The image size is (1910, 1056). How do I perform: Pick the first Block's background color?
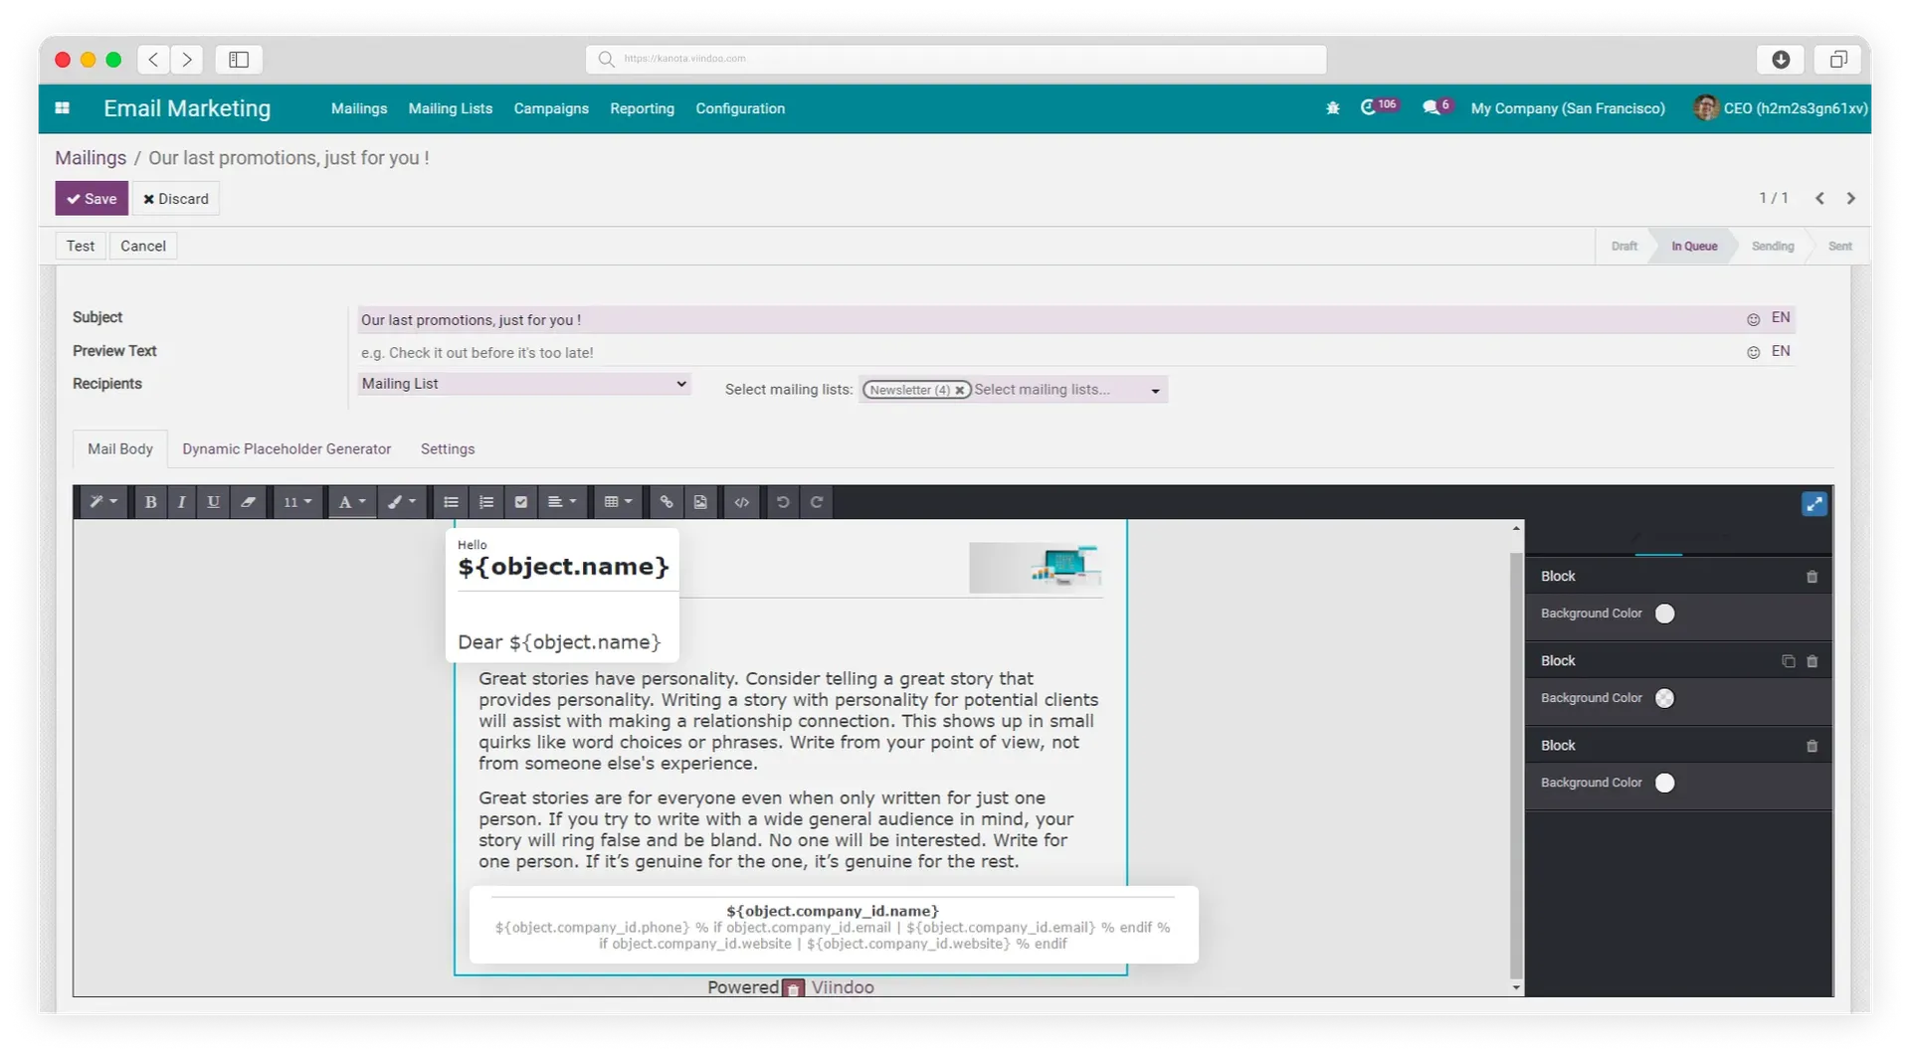click(x=1664, y=614)
